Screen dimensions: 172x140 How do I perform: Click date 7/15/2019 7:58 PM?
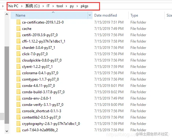[109, 41]
